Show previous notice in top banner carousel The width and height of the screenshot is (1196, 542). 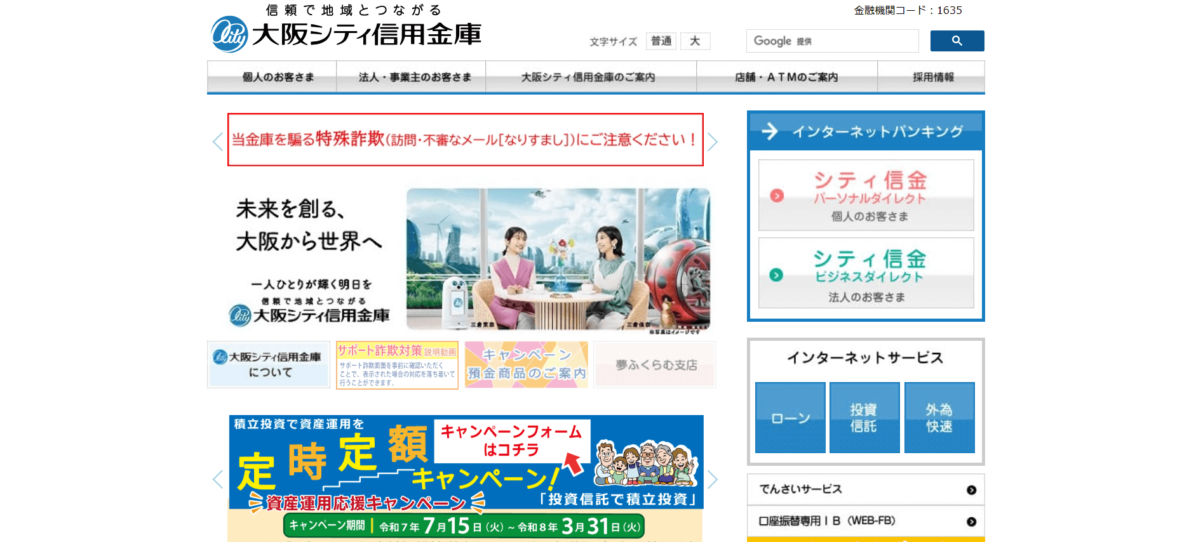tap(217, 141)
